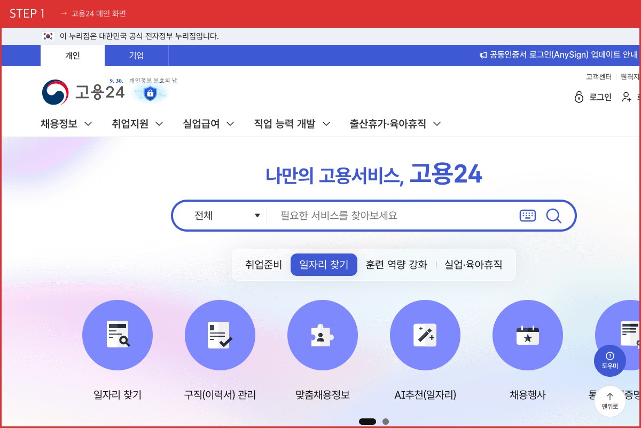Expand the 출산휴가·육아휴직 menu
Screen dimensions: 641x428
pyautogui.click(x=395, y=124)
